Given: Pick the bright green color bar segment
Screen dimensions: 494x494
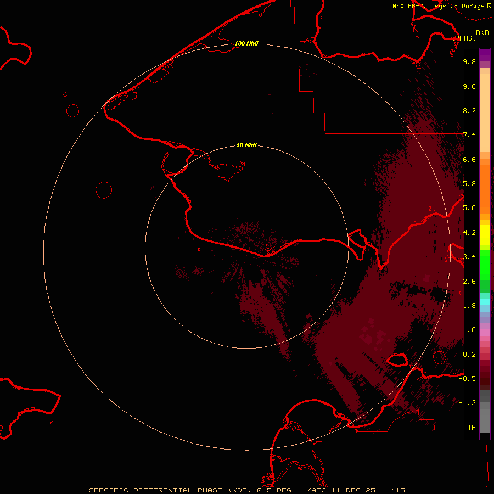Looking at the screenshot, I should [x=485, y=266].
